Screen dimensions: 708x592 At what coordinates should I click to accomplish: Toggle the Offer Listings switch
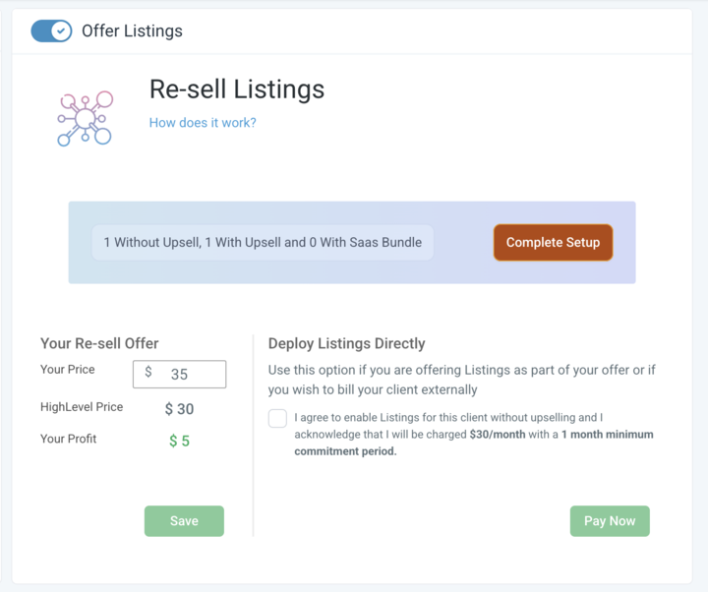click(51, 30)
